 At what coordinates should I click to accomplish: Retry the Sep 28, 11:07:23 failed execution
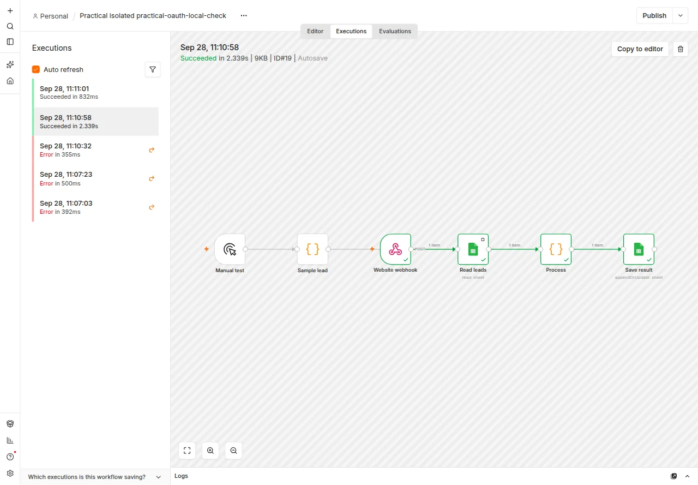tap(152, 178)
